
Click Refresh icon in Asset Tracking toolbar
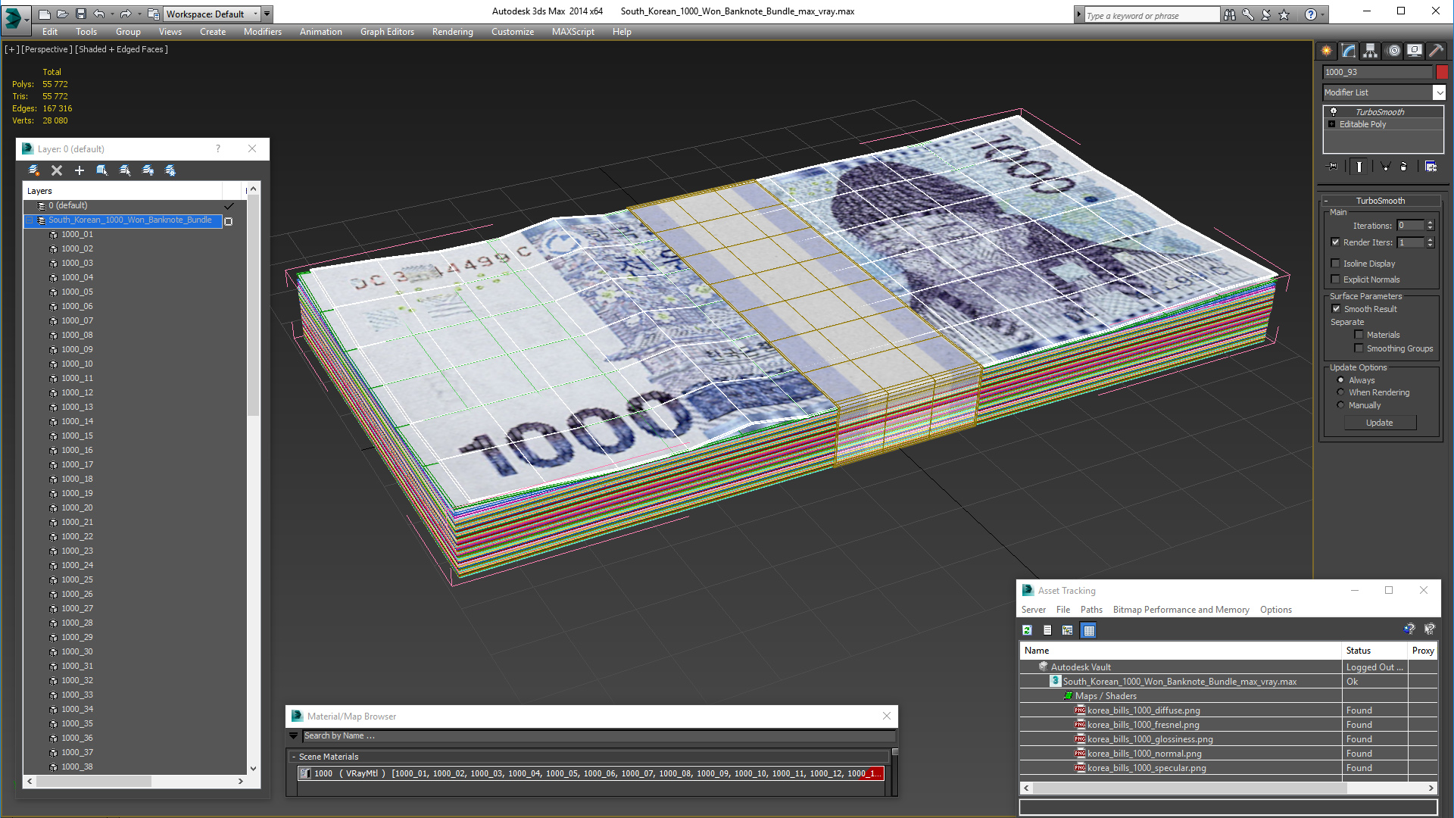1028,630
